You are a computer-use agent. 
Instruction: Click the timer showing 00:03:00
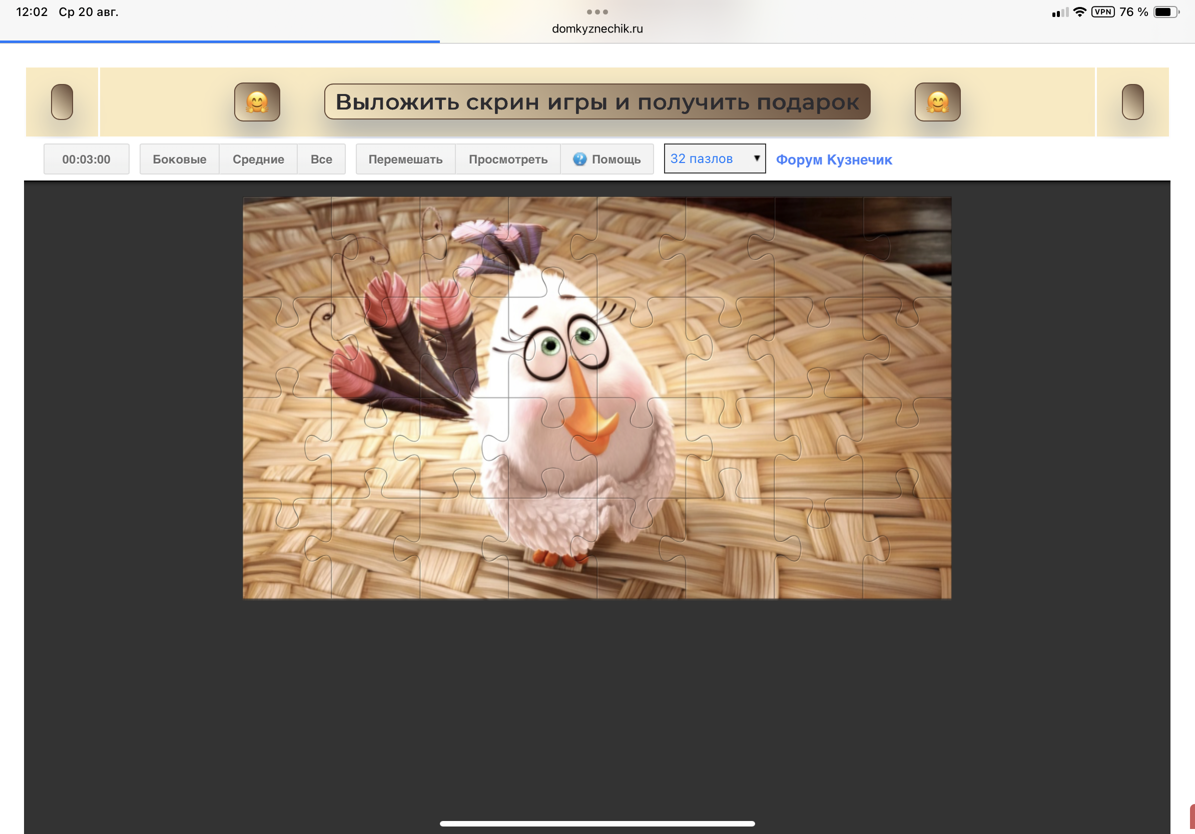[87, 159]
